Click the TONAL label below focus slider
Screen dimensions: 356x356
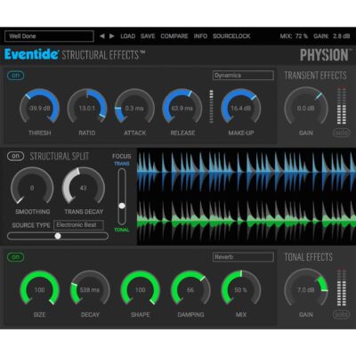pyautogui.click(x=122, y=230)
